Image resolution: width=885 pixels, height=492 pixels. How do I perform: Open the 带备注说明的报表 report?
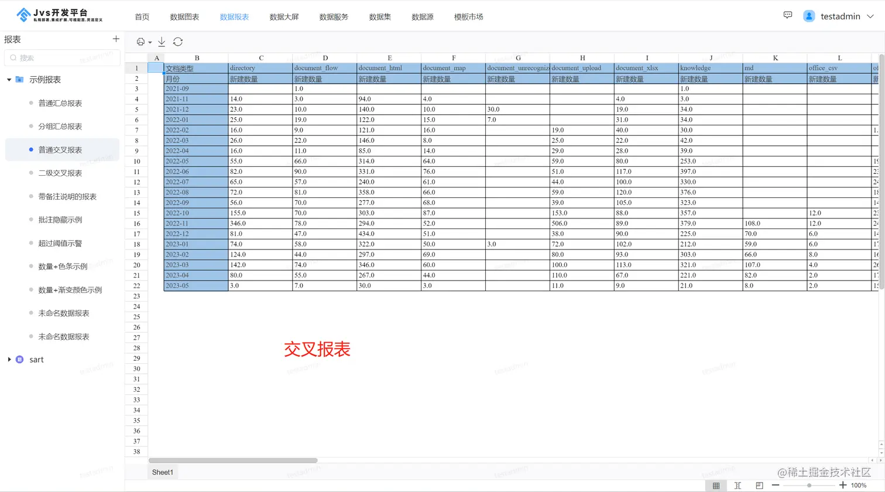(x=67, y=197)
